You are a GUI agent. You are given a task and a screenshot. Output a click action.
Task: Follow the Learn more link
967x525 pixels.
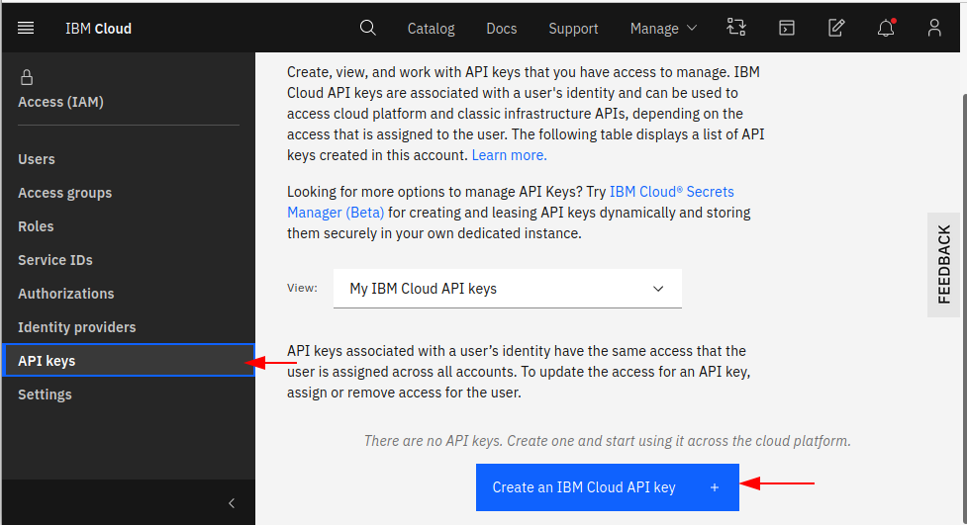point(510,155)
